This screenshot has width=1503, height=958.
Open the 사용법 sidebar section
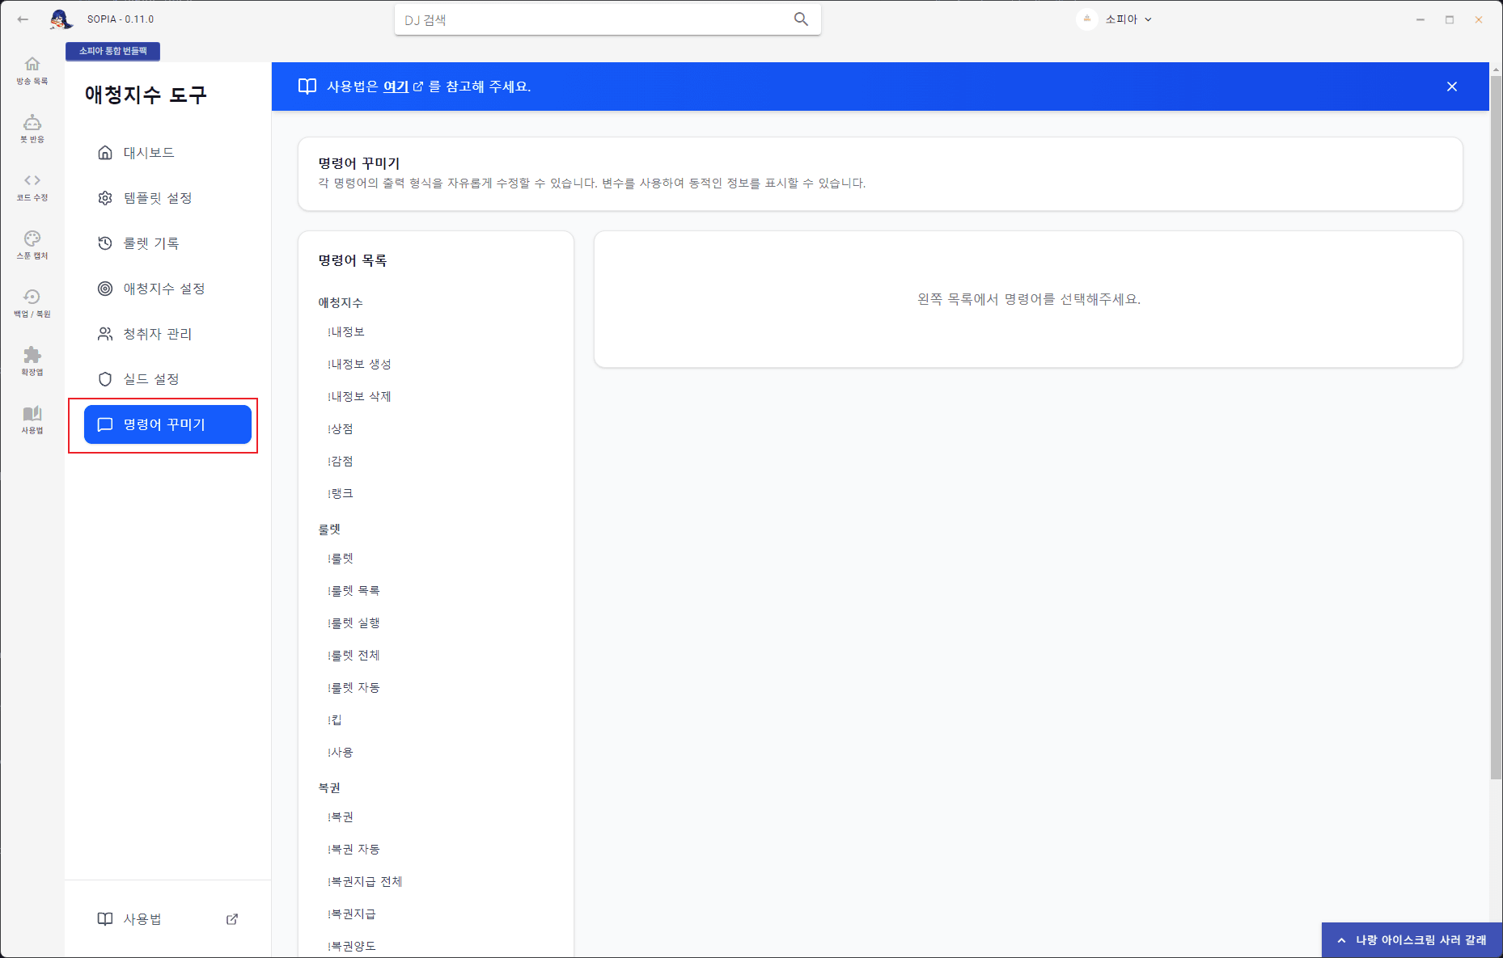[32, 420]
